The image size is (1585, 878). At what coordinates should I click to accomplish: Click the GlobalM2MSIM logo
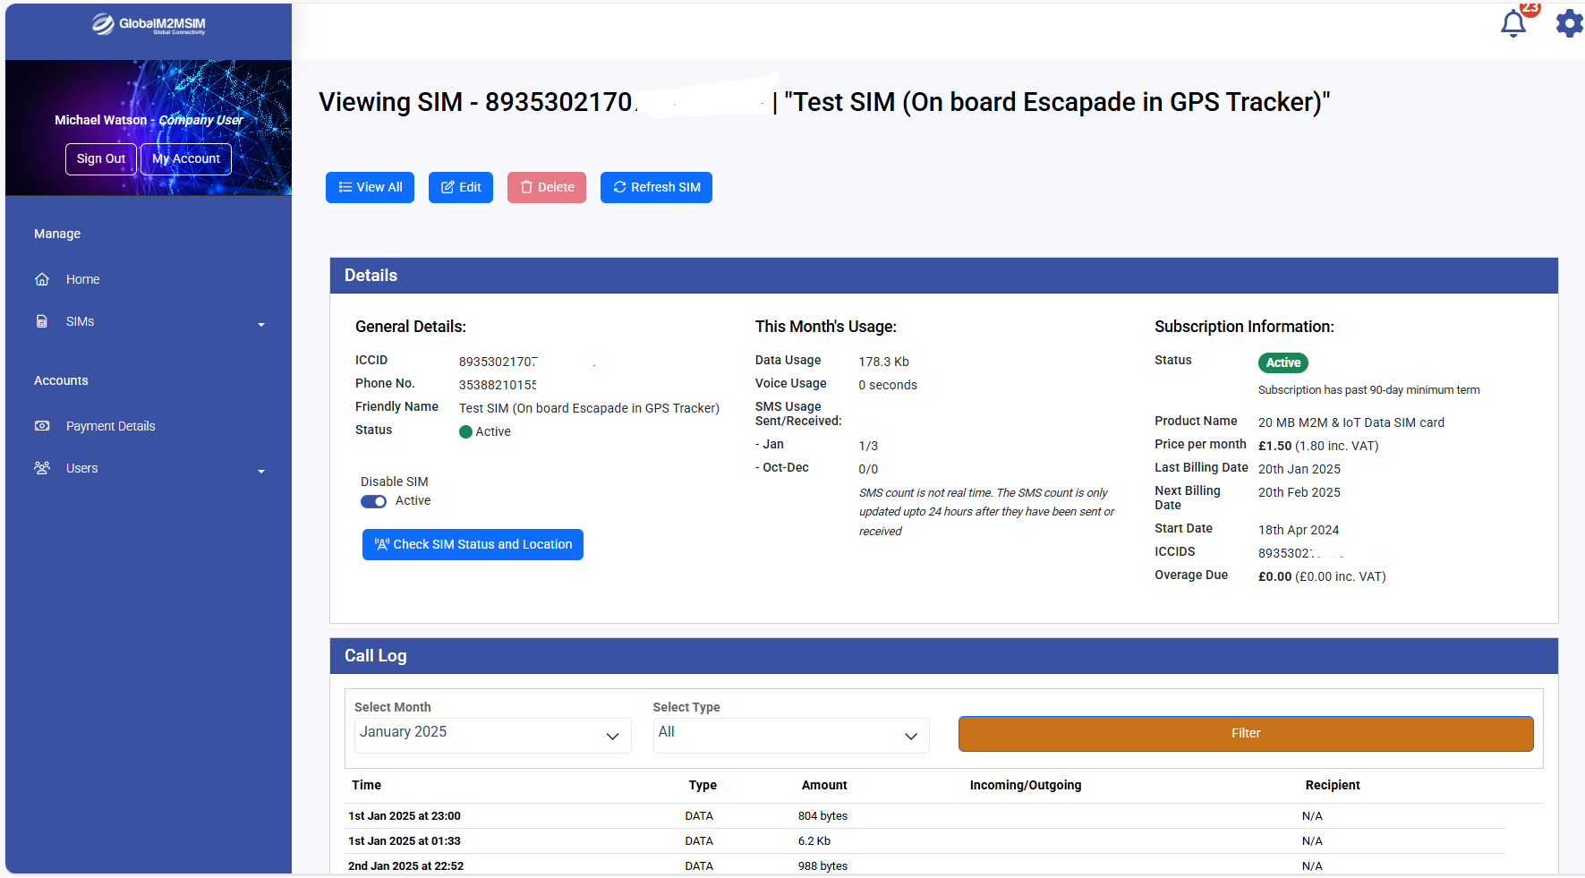tap(148, 24)
